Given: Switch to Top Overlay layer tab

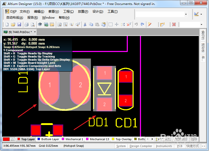Looking at the screenshot, I should (122, 139).
